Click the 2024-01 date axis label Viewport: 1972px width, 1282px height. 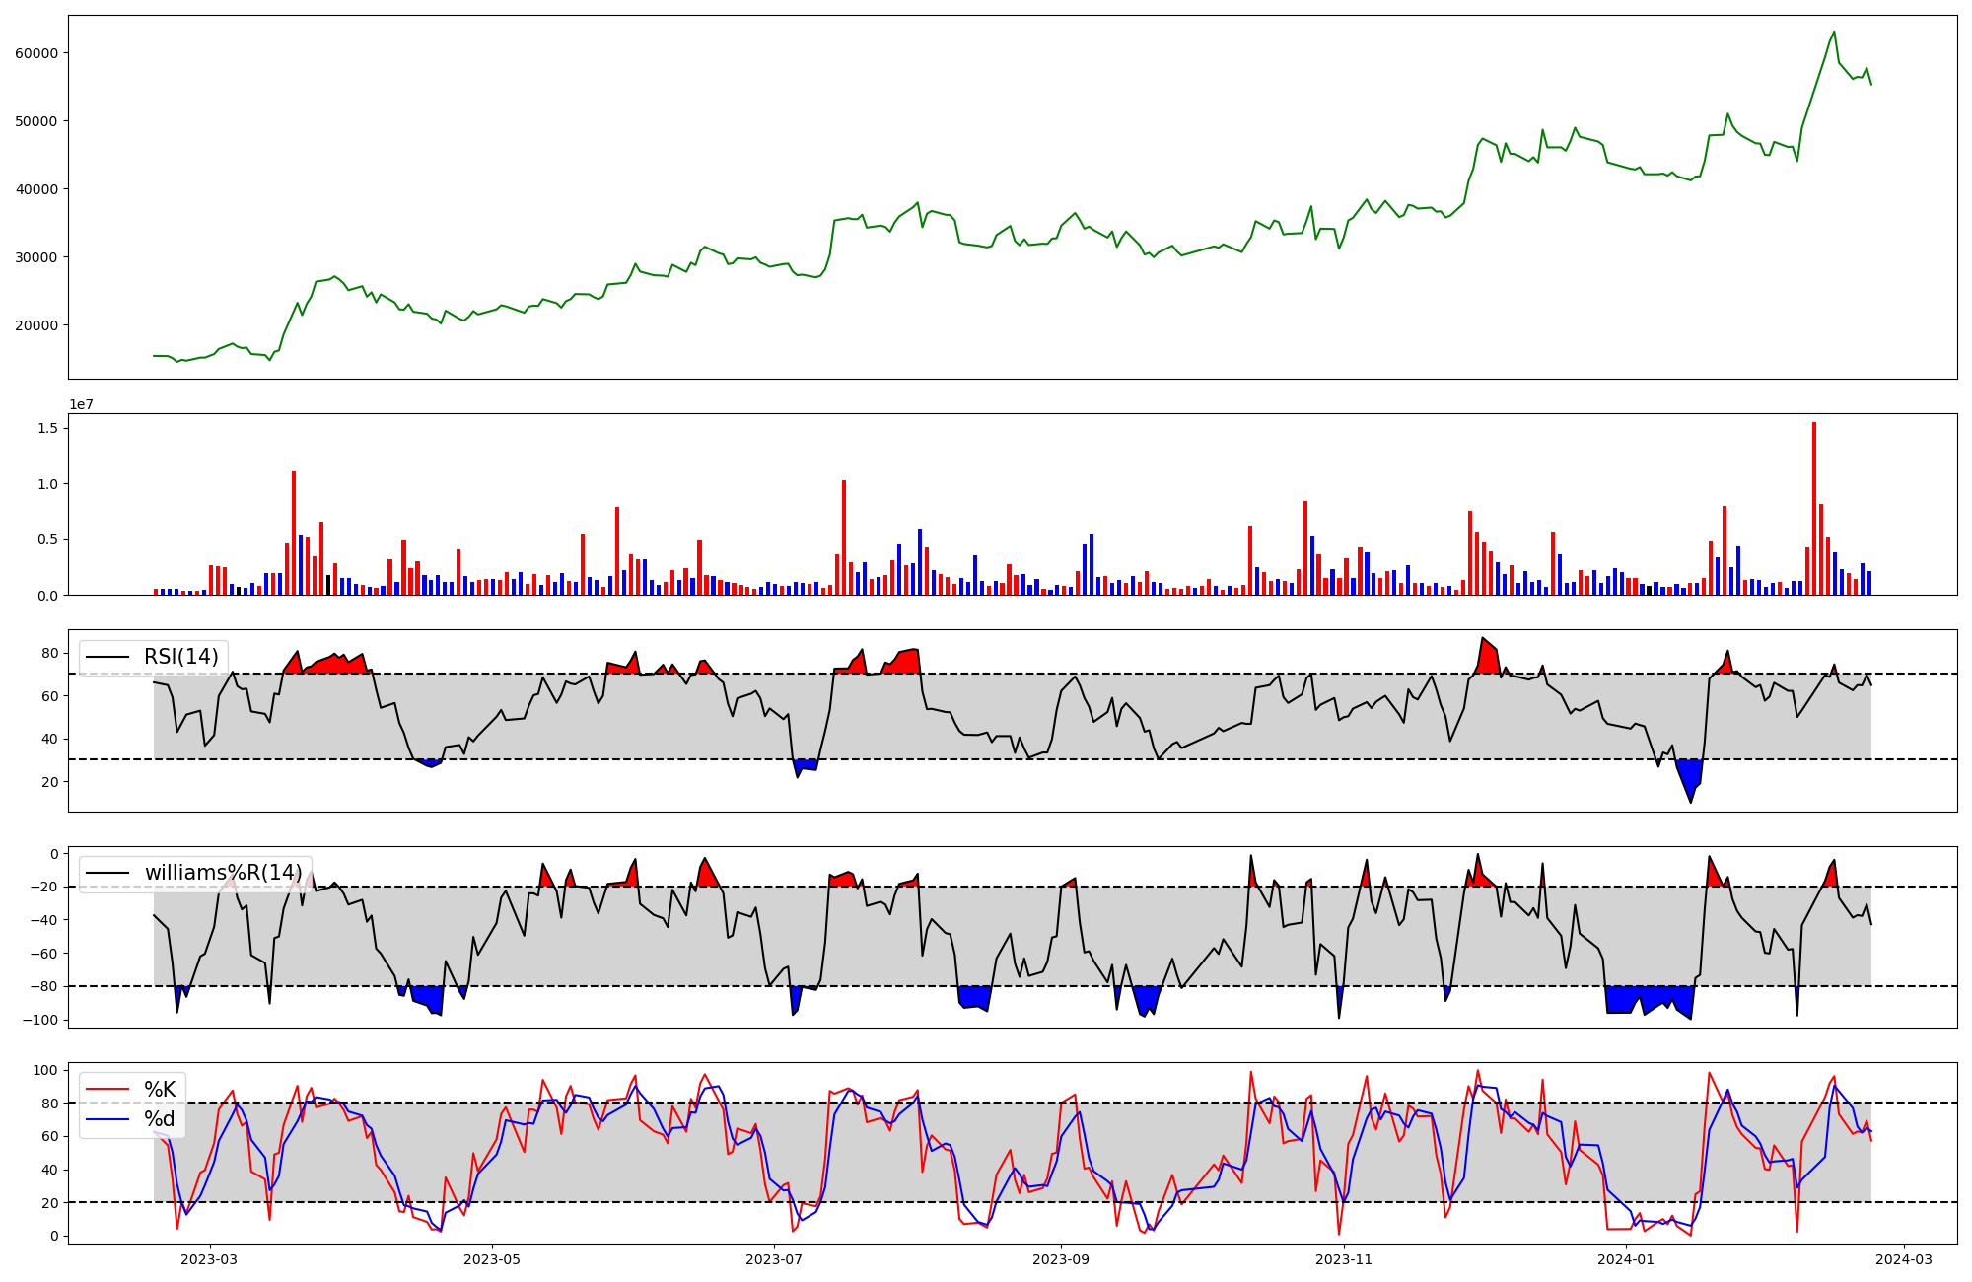[1626, 1258]
